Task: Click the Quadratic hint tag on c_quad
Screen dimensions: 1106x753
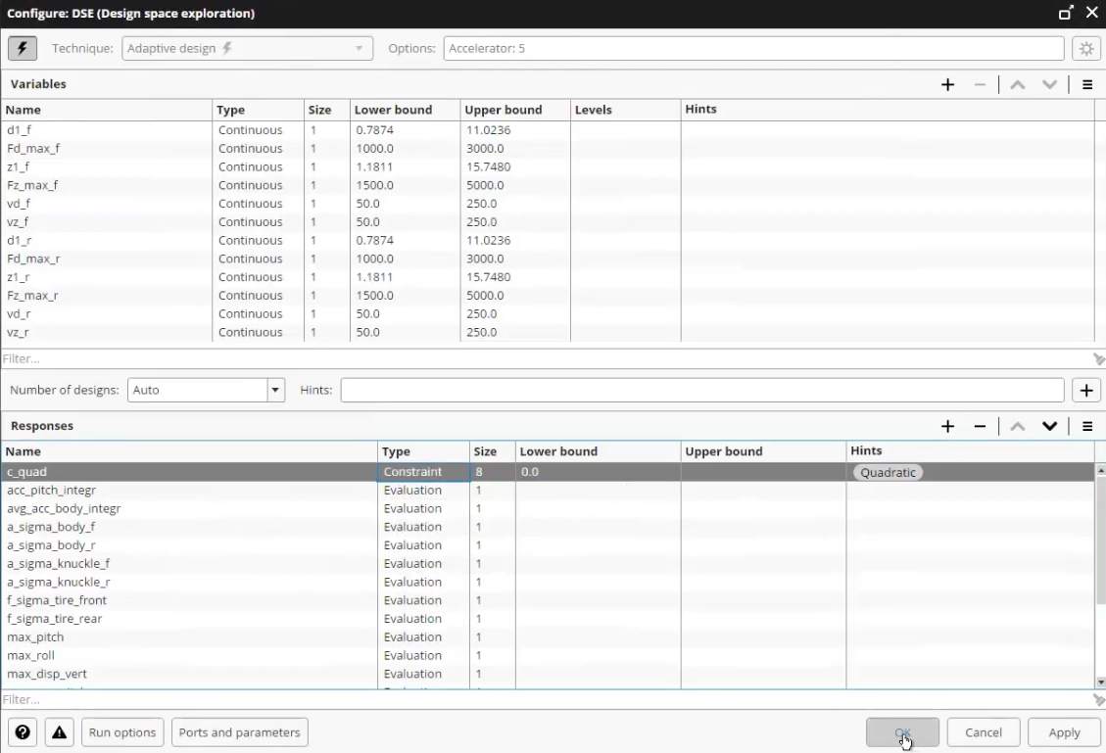Action: tap(888, 472)
